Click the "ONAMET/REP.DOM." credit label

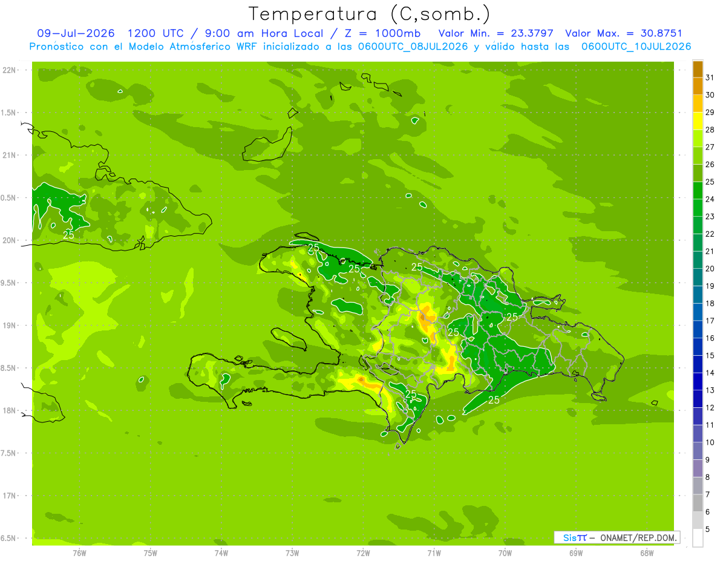(x=638, y=537)
